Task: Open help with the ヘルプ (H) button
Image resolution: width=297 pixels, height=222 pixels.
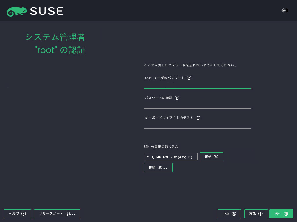Action: tap(17, 214)
